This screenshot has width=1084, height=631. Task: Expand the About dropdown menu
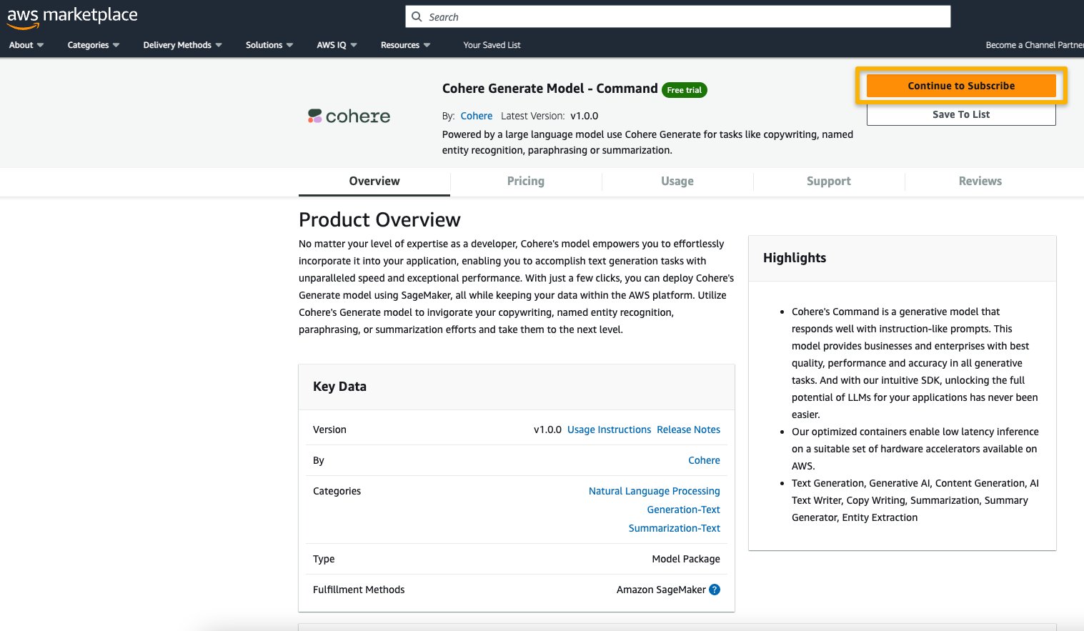tap(26, 45)
